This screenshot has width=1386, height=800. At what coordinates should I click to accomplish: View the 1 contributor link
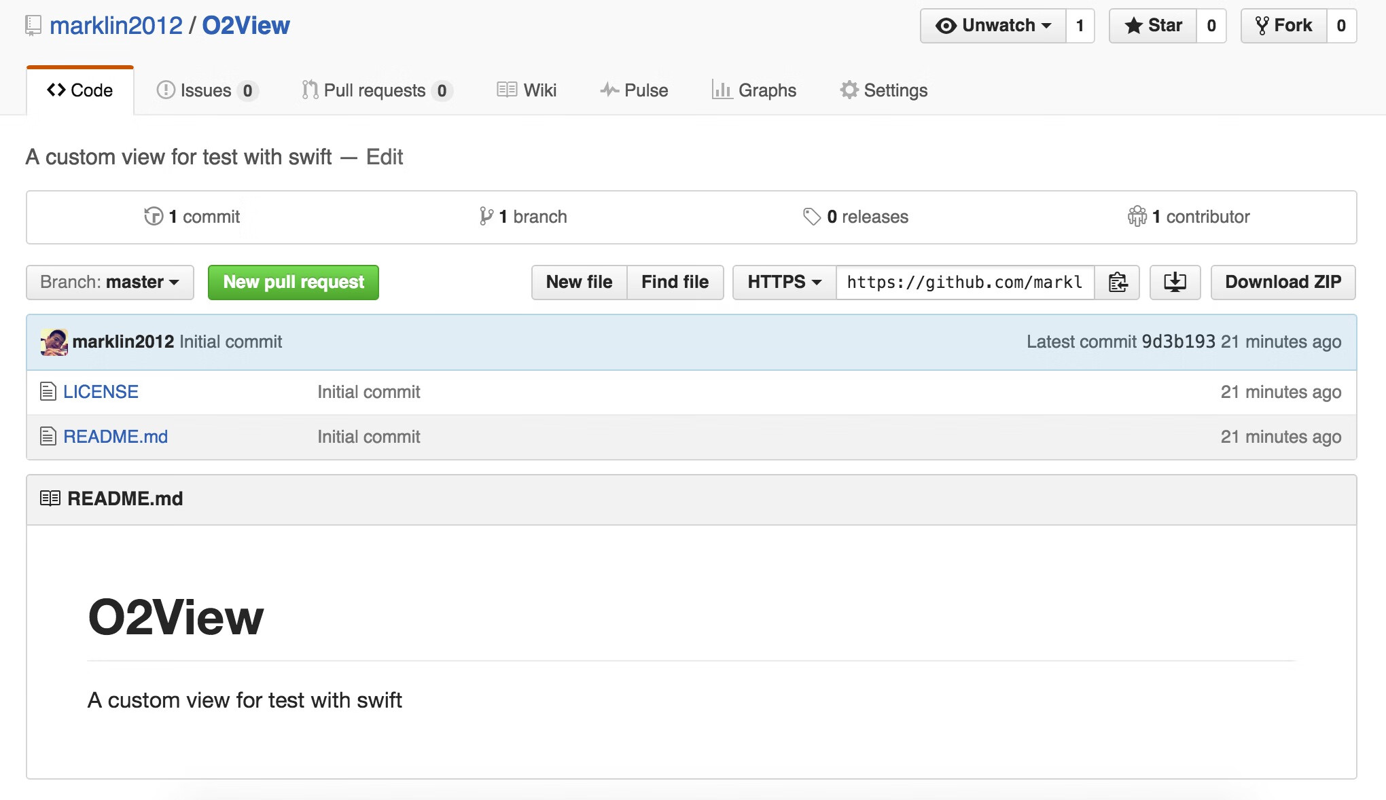click(x=1189, y=217)
